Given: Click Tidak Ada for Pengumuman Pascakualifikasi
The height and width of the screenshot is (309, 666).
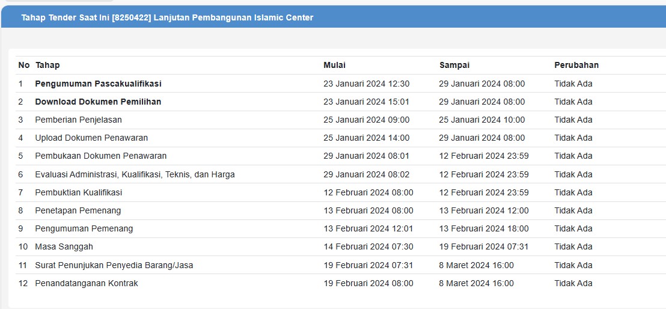Looking at the screenshot, I should pos(573,84).
